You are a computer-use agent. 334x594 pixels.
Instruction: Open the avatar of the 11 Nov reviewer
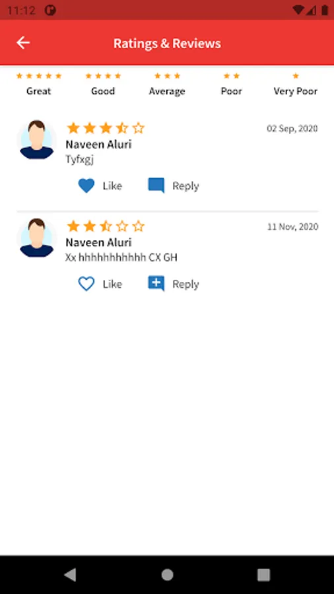37,238
